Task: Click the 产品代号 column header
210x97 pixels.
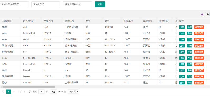Action: point(52,21)
